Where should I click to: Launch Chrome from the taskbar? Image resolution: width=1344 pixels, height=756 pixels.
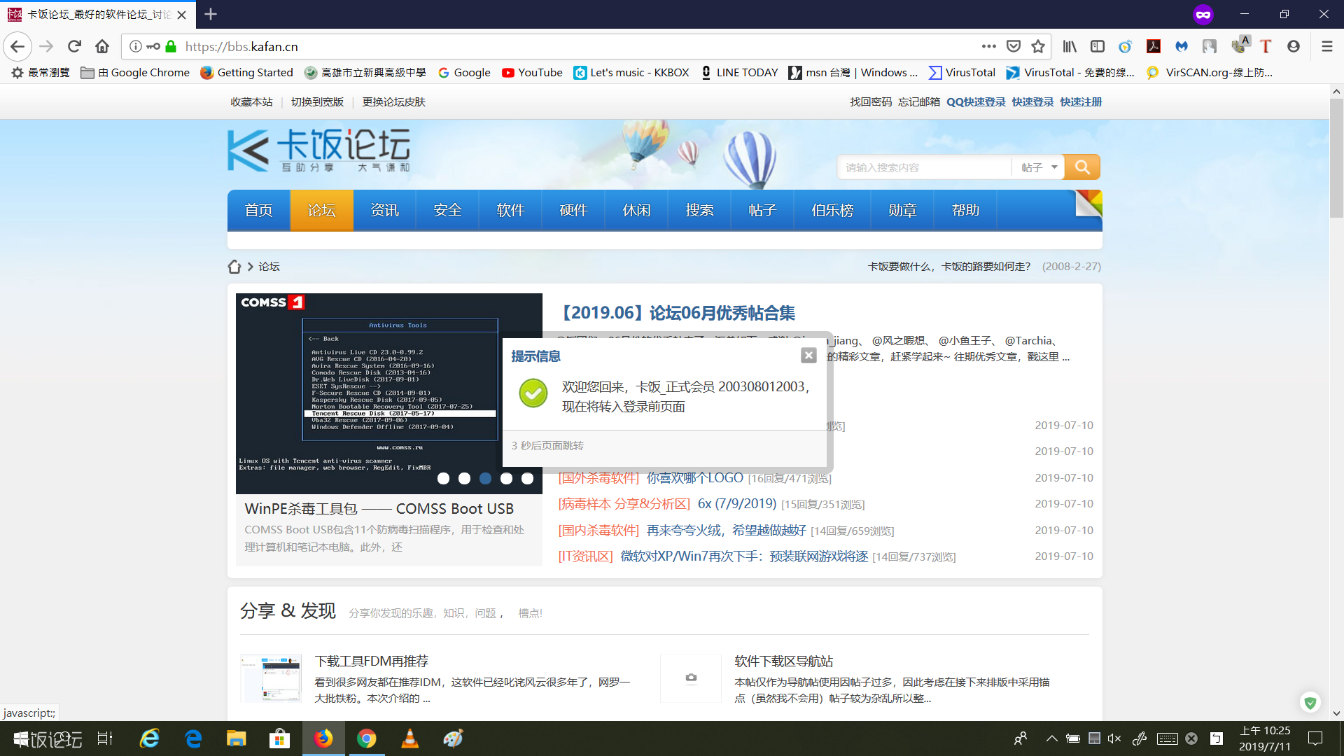click(x=367, y=738)
